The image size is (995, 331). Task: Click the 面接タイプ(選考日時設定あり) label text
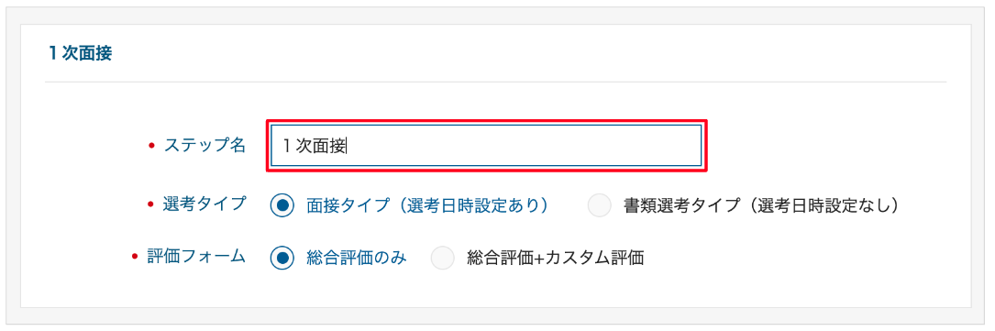pos(427,205)
